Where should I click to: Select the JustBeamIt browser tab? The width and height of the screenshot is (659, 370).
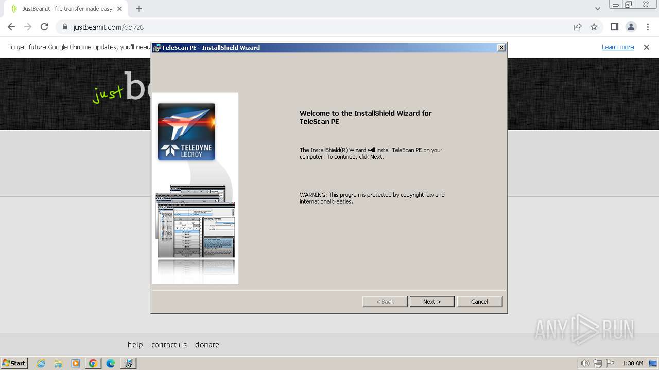click(x=66, y=9)
